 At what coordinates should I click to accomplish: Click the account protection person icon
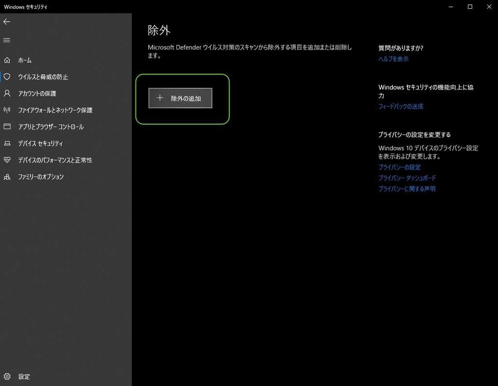[x=7, y=93]
